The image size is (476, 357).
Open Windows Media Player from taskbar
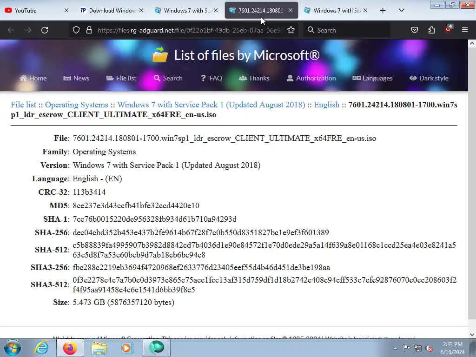126,348
